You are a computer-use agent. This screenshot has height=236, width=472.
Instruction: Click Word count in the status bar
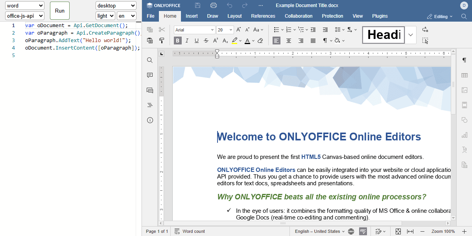190,231
